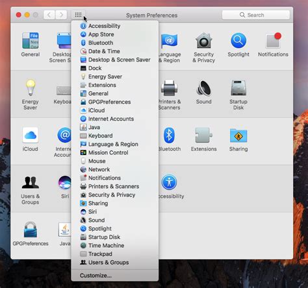Select Spotlight in the dropdown menu

115,228
